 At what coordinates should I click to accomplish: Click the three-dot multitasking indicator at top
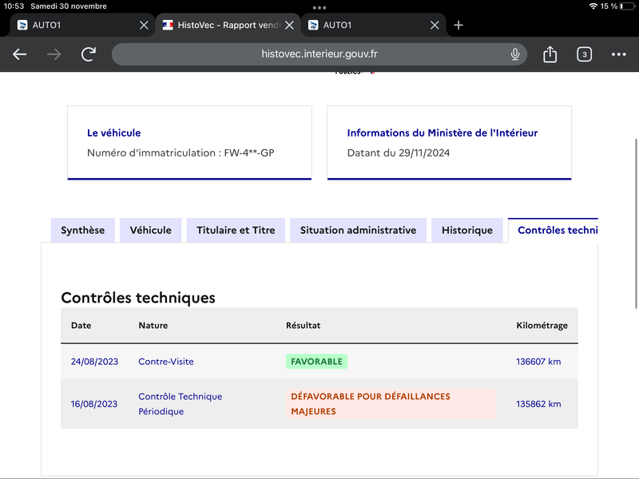319,8
